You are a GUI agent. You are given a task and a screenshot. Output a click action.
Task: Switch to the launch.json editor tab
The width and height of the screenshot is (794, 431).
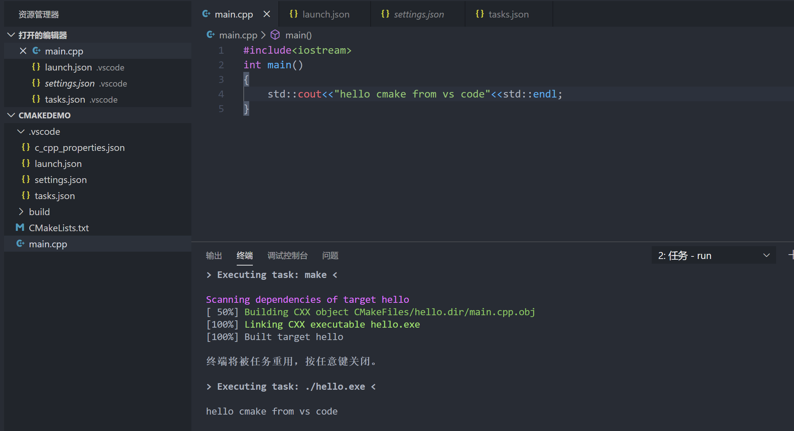point(325,14)
